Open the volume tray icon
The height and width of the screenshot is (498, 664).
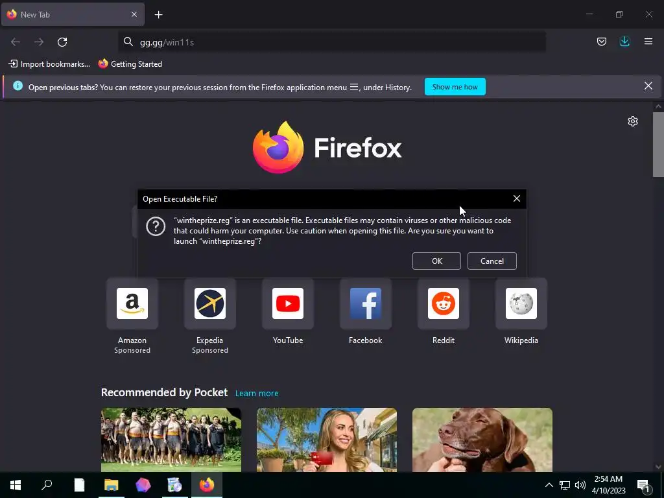(x=580, y=485)
